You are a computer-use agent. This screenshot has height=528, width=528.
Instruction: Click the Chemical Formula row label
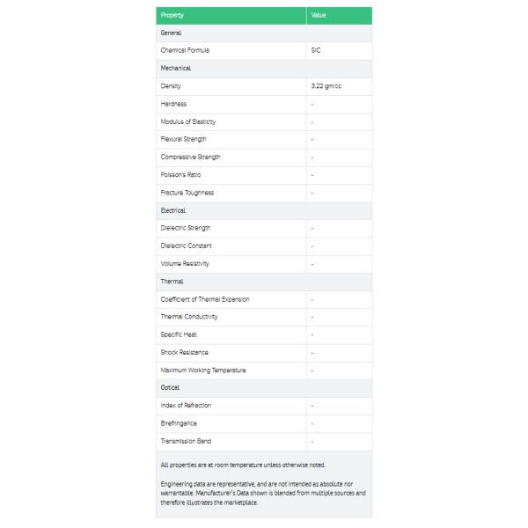coord(185,50)
